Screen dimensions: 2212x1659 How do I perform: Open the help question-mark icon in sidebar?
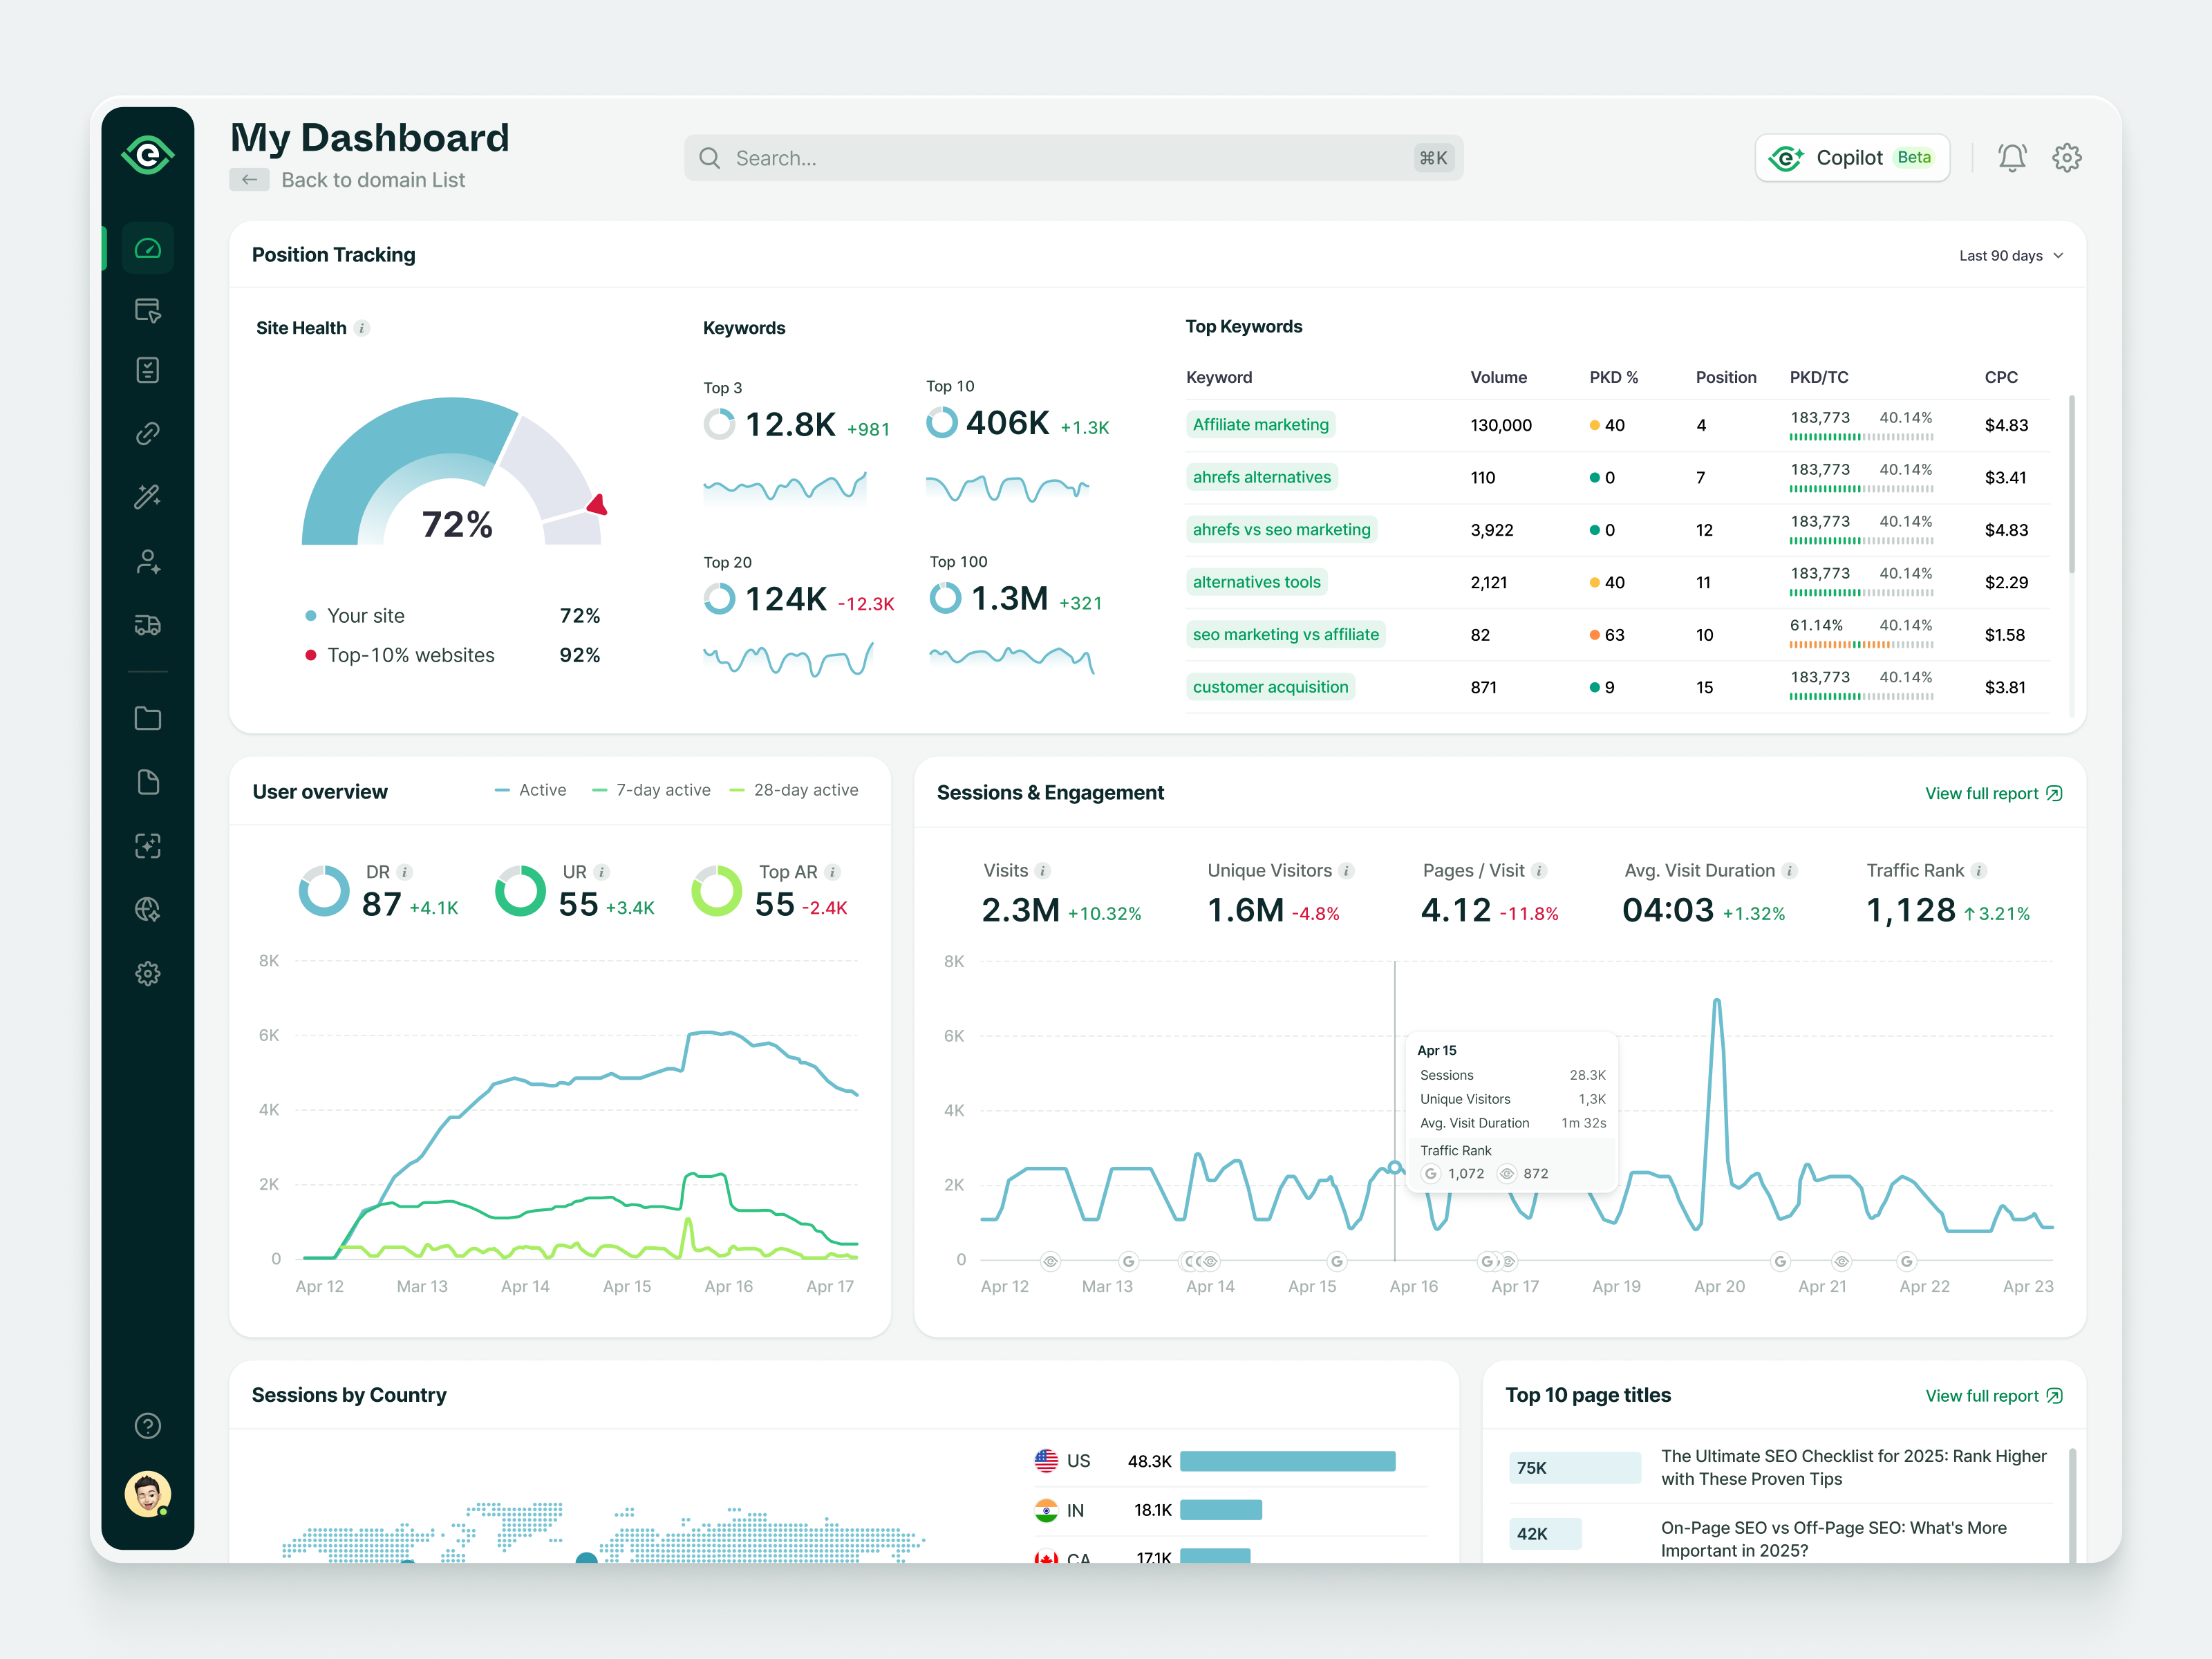148,1425
